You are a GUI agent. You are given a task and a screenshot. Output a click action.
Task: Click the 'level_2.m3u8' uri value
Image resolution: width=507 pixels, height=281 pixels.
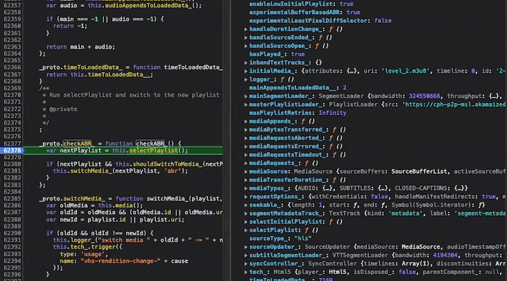coord(406,71)
